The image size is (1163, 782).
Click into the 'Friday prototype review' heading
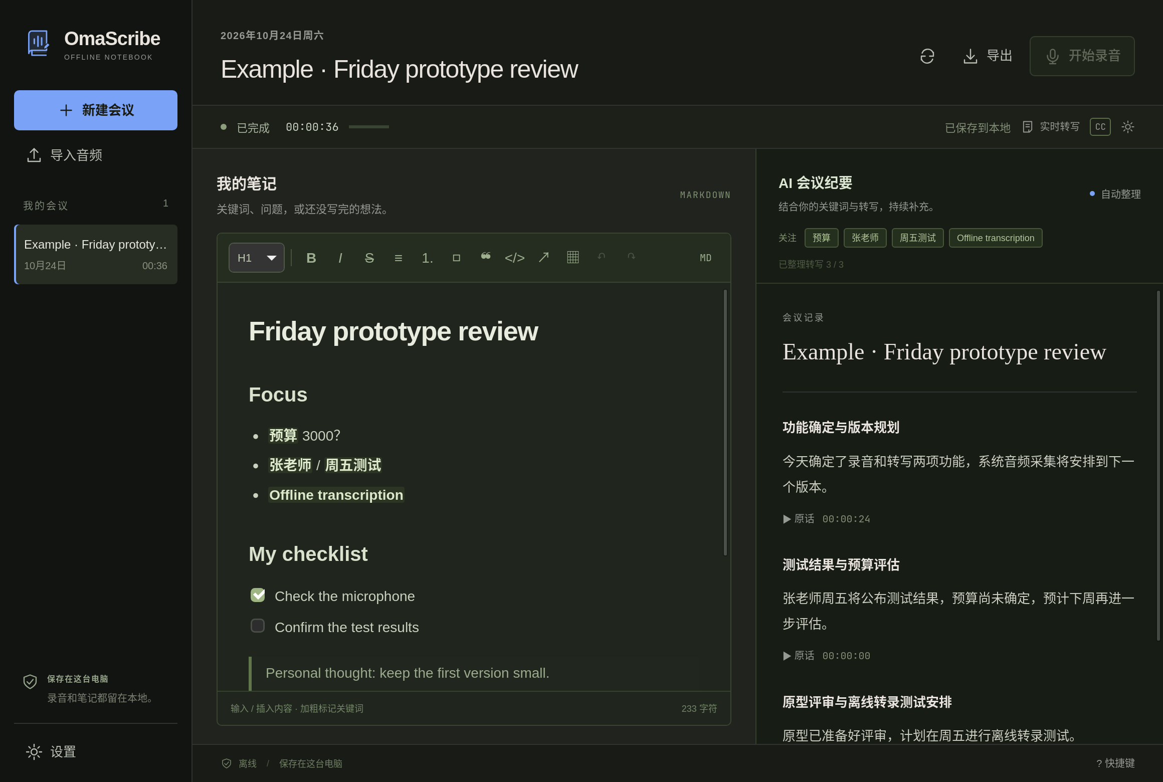coord(394,331)
